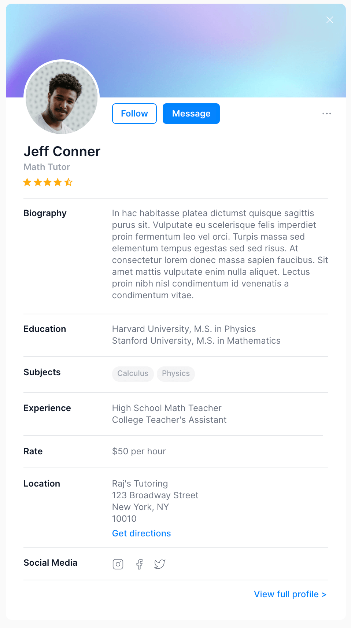This screenshot has height=628, width=351.
Task: Click the Jeff Conner name heading
Action: [62, 152]
